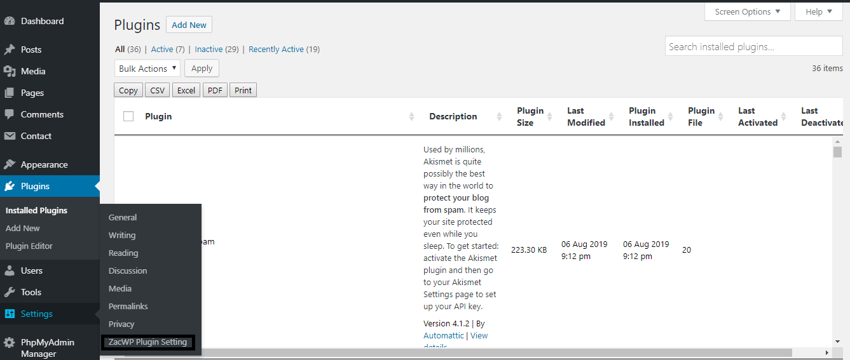Choose Privacy in Settings flyout
This screenshot has height=360, width=850.
[x=121, y=324]
